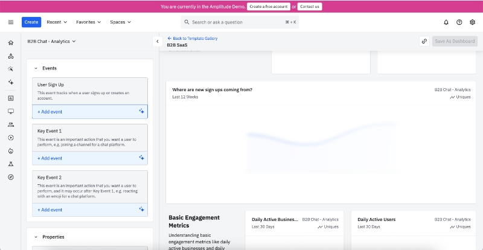Open the monitor screen sidebar icon
Screen dimensions: 483x250
tap(11, 111)
